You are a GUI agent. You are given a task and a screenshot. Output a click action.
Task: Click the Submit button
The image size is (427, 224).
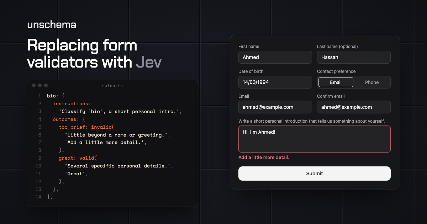[x=315, y=174]
